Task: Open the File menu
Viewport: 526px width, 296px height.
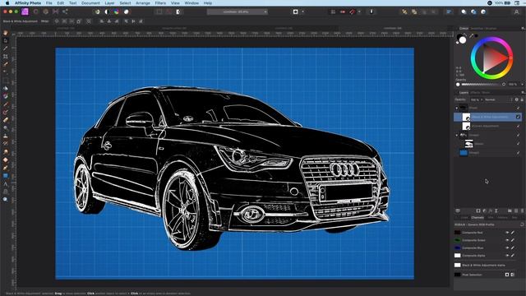Action: click(x=49, y=3)
